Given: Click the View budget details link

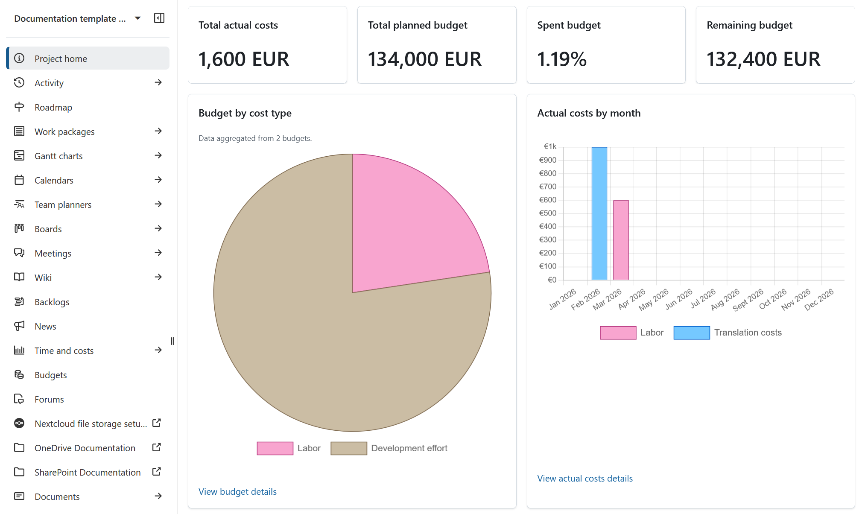Looking at the screenshot, I should tap(237, 491).
